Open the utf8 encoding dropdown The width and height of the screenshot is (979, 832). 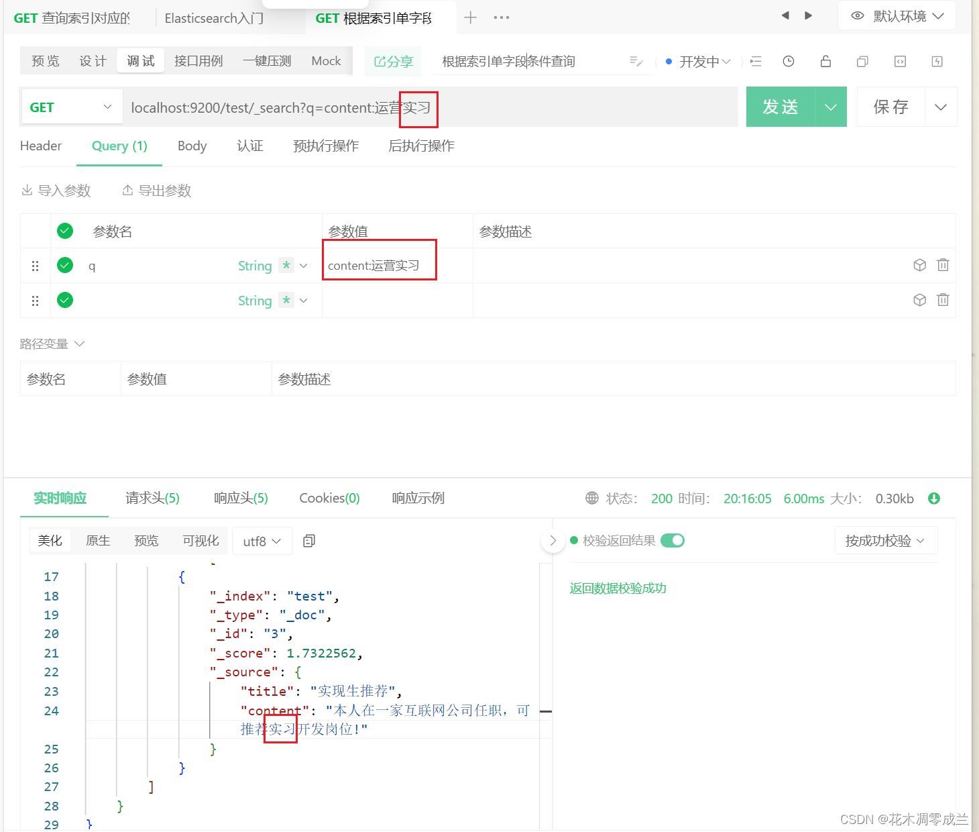(262, 541)
